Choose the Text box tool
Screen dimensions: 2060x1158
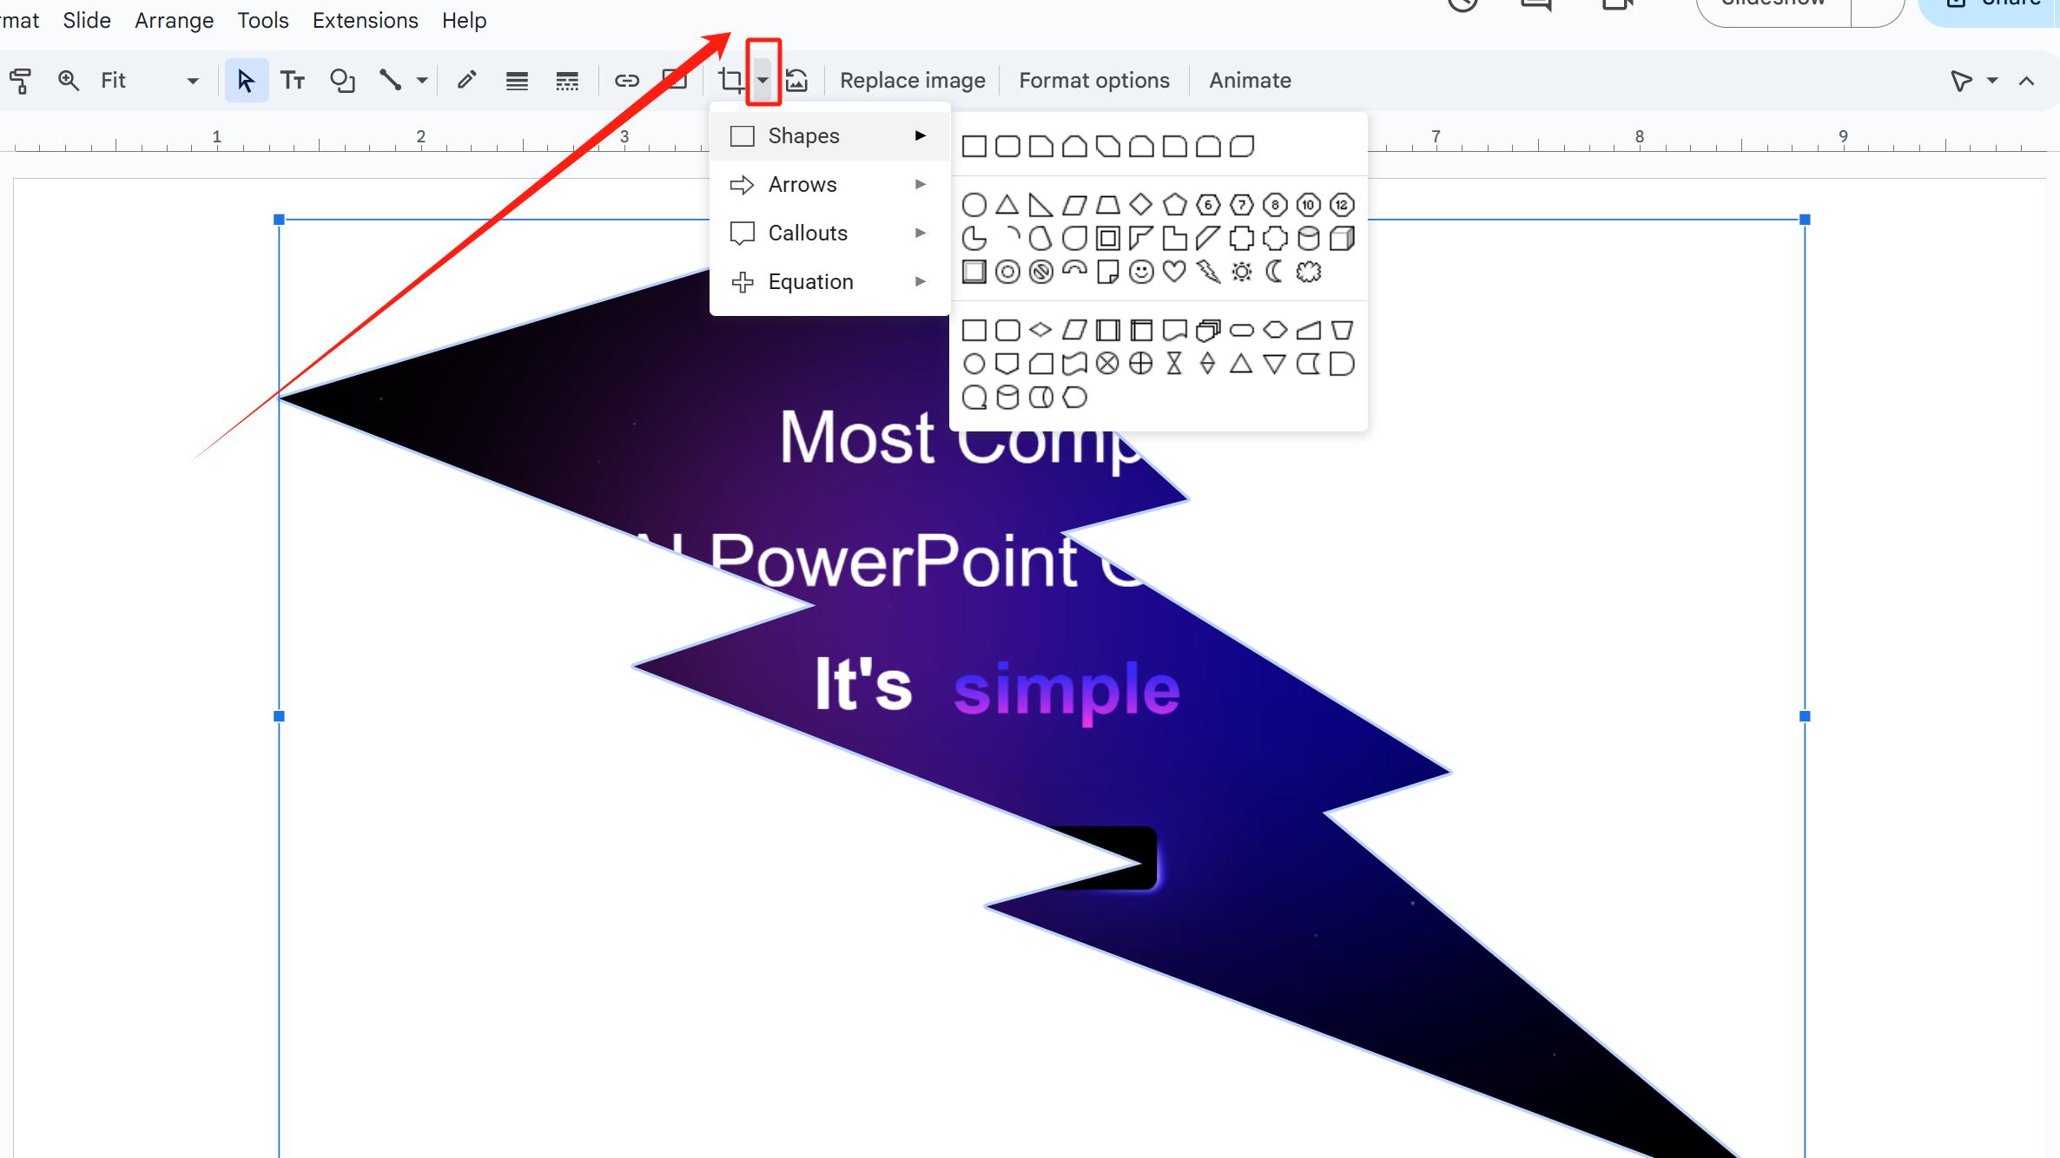pyautogui.click(x=293, y=81)
